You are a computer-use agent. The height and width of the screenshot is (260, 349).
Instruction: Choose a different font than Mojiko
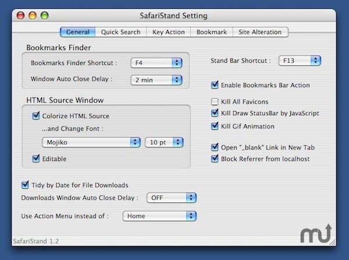click(x=91, y=143)
